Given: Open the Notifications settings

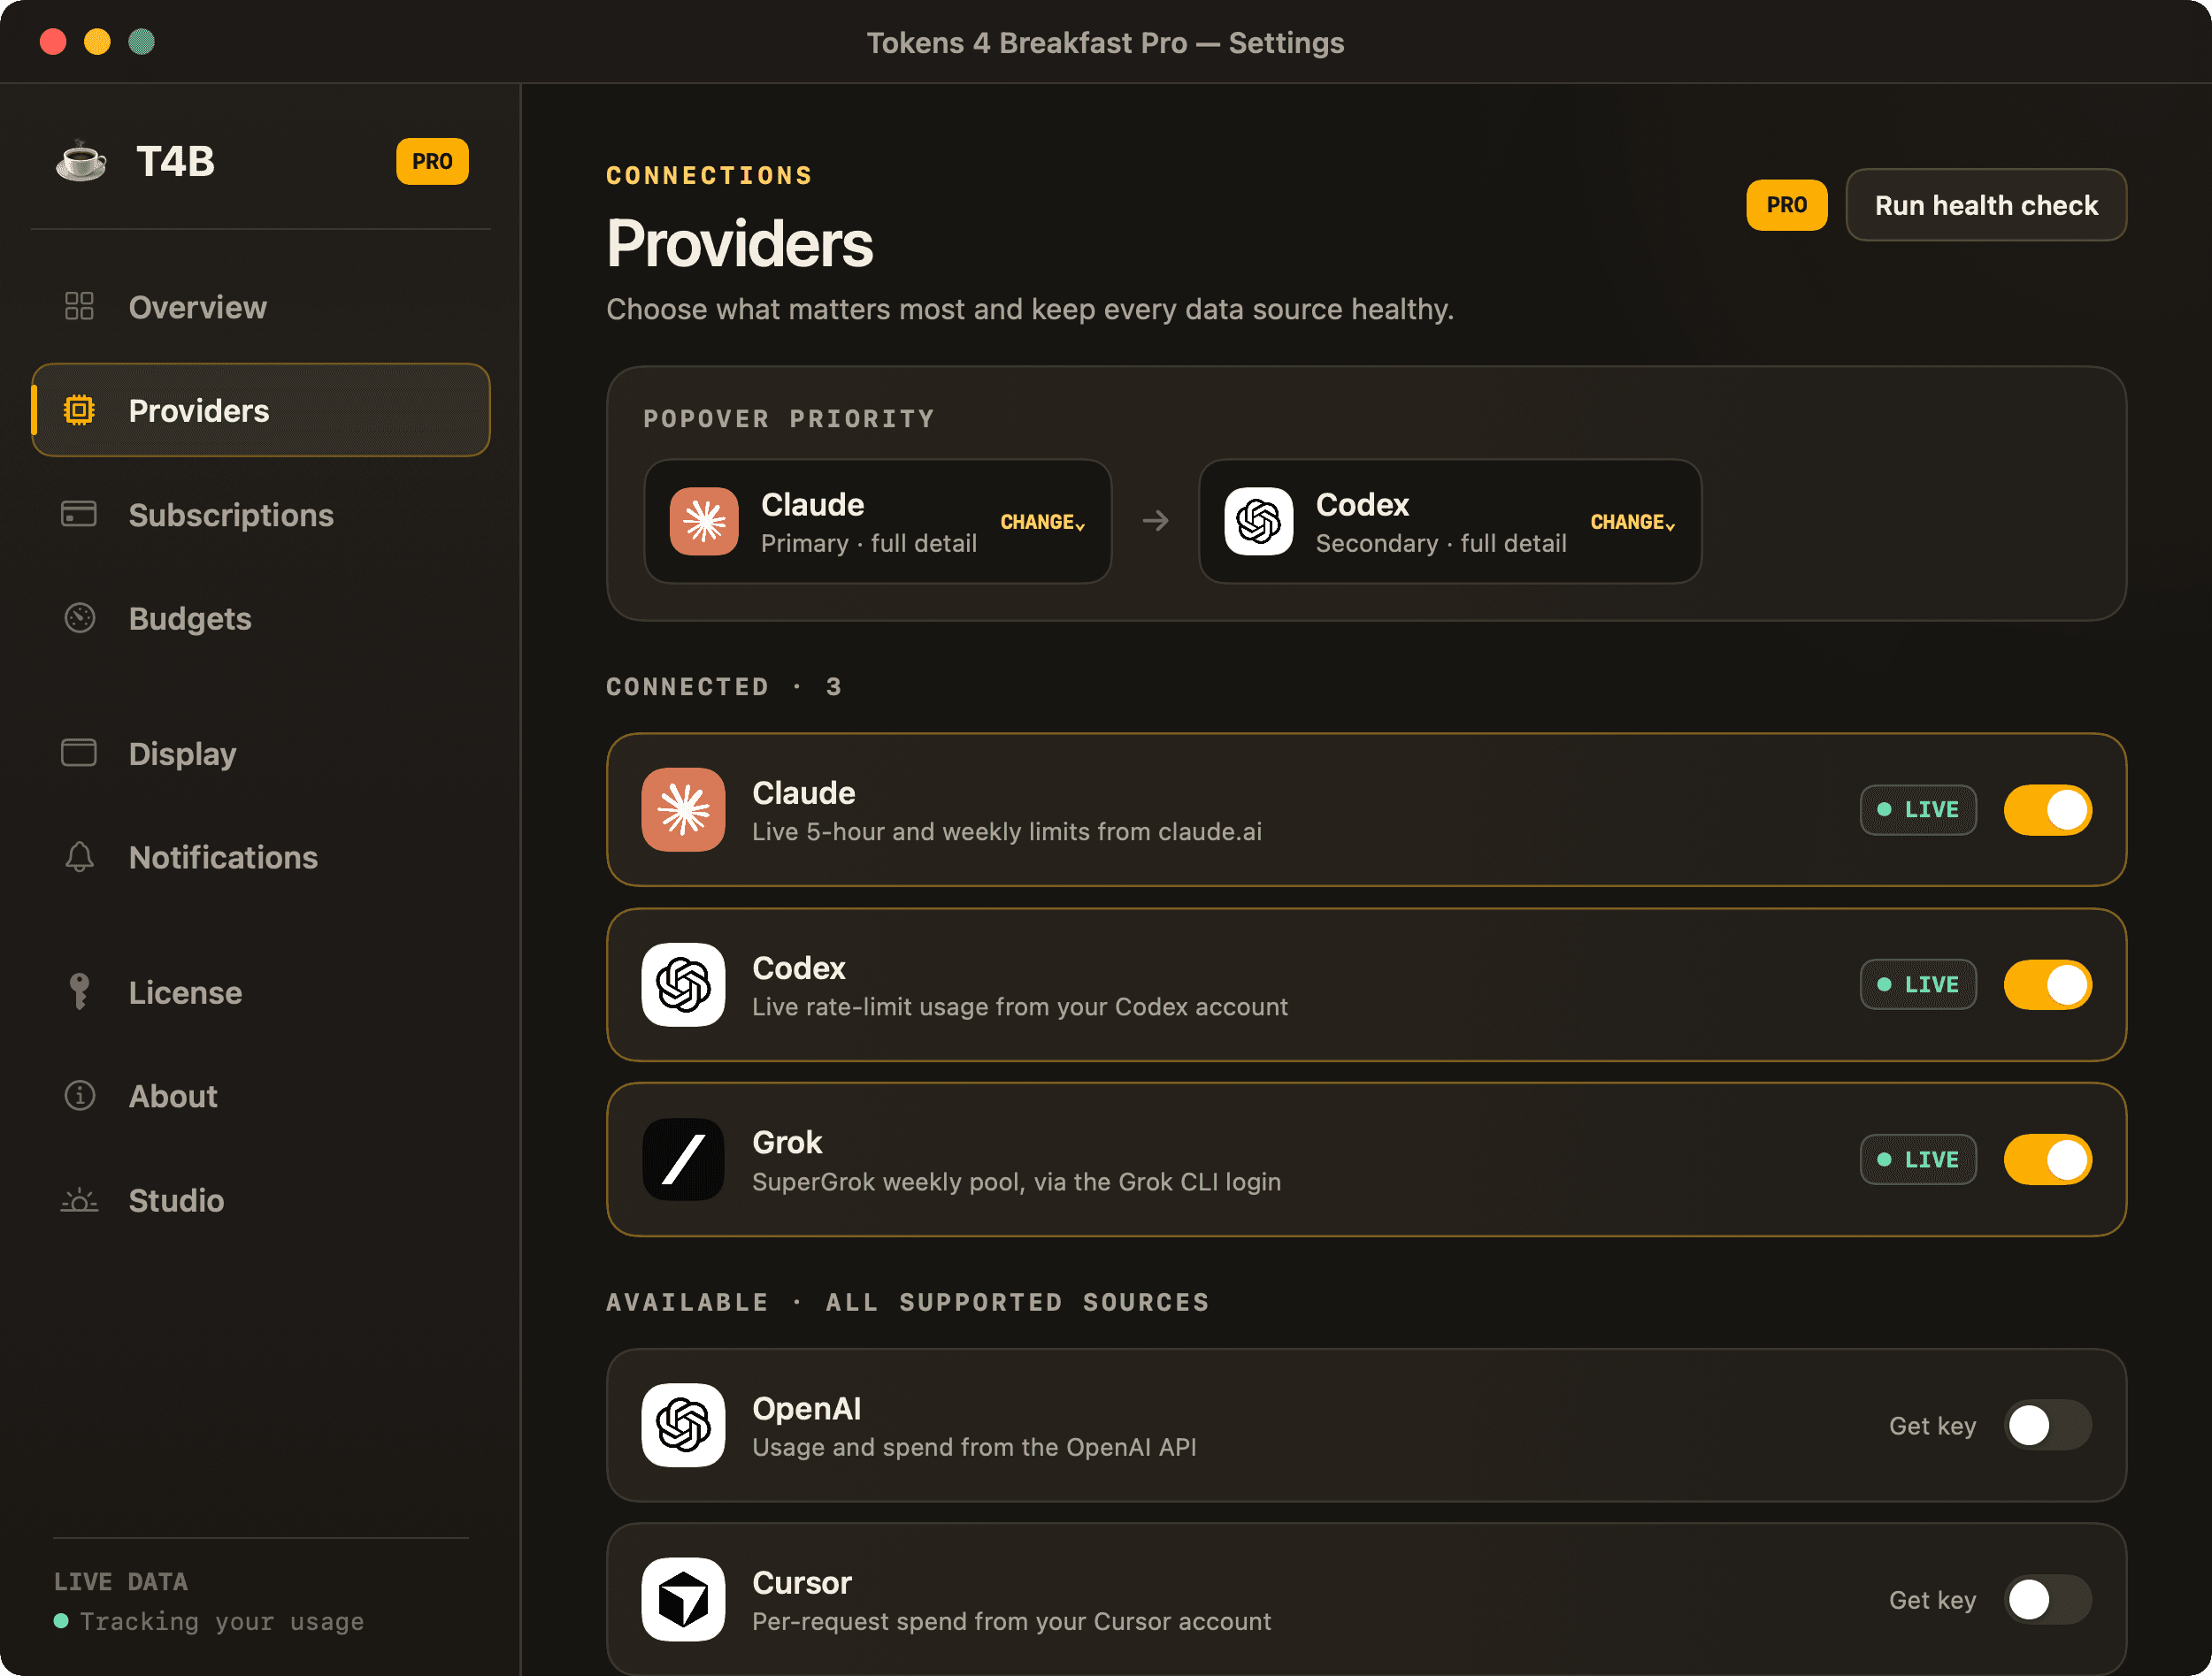Looking at the screenshot, I should coord(260,856).
